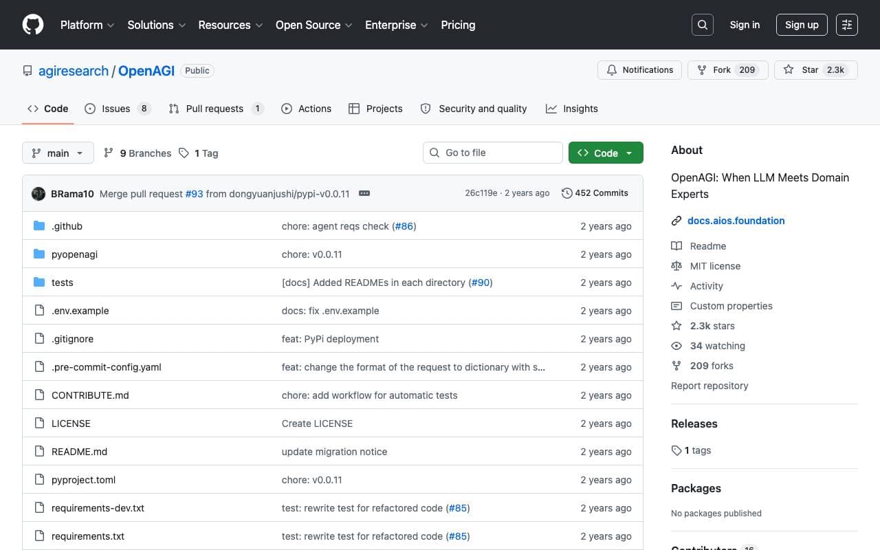Click the pulse icon beside Activity

676,286
